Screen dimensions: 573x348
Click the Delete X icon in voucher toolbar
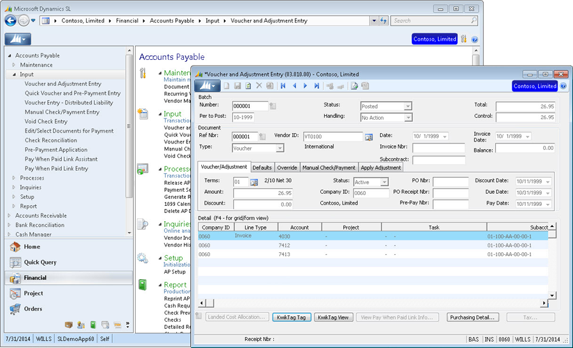[x=258, y=85]
